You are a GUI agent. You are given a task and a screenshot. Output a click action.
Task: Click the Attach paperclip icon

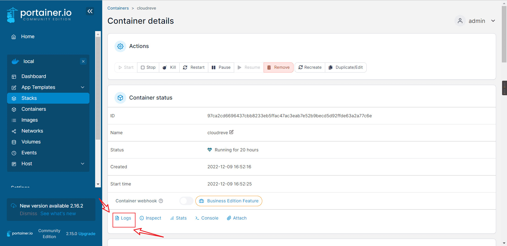(x=229, y=218)
